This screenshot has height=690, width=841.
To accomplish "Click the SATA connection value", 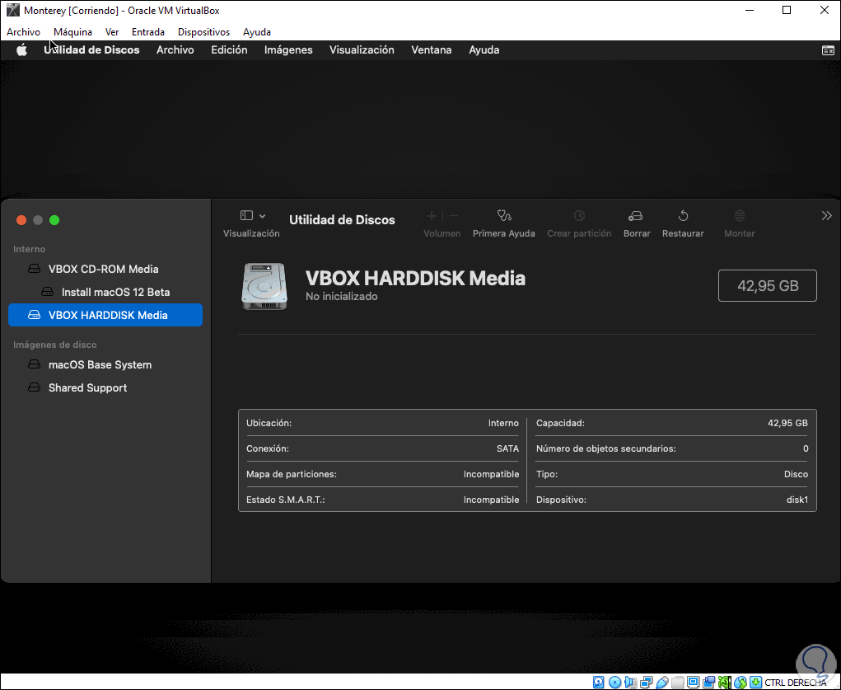I will coord(507,449).
